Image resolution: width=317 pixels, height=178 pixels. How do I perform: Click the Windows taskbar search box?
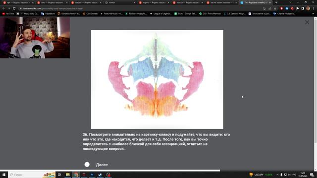[32, 175]
